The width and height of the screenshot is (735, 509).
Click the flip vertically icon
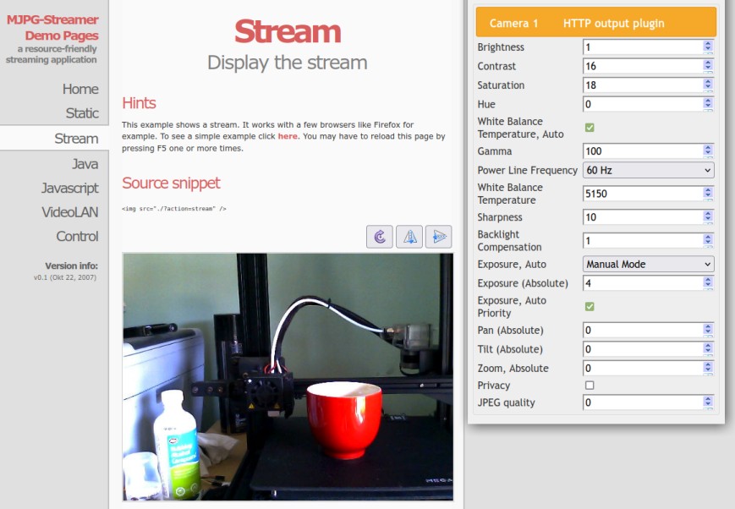438,237
